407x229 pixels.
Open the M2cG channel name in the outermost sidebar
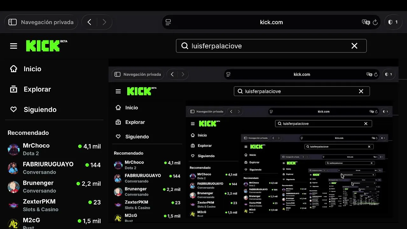point(31,220)
